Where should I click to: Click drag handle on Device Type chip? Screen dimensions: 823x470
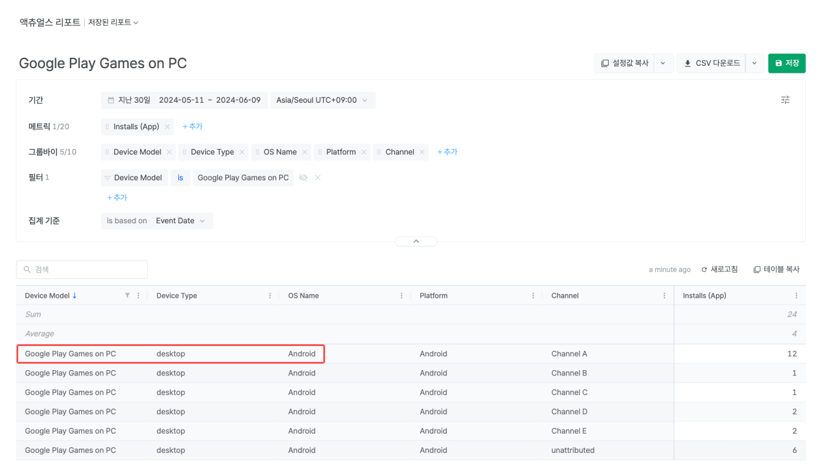pos(184,152)
